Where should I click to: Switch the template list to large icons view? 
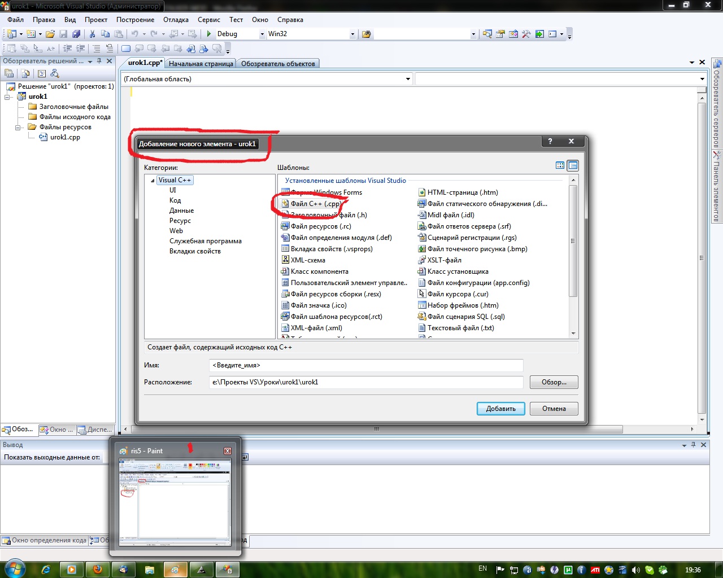pos(560,165)
